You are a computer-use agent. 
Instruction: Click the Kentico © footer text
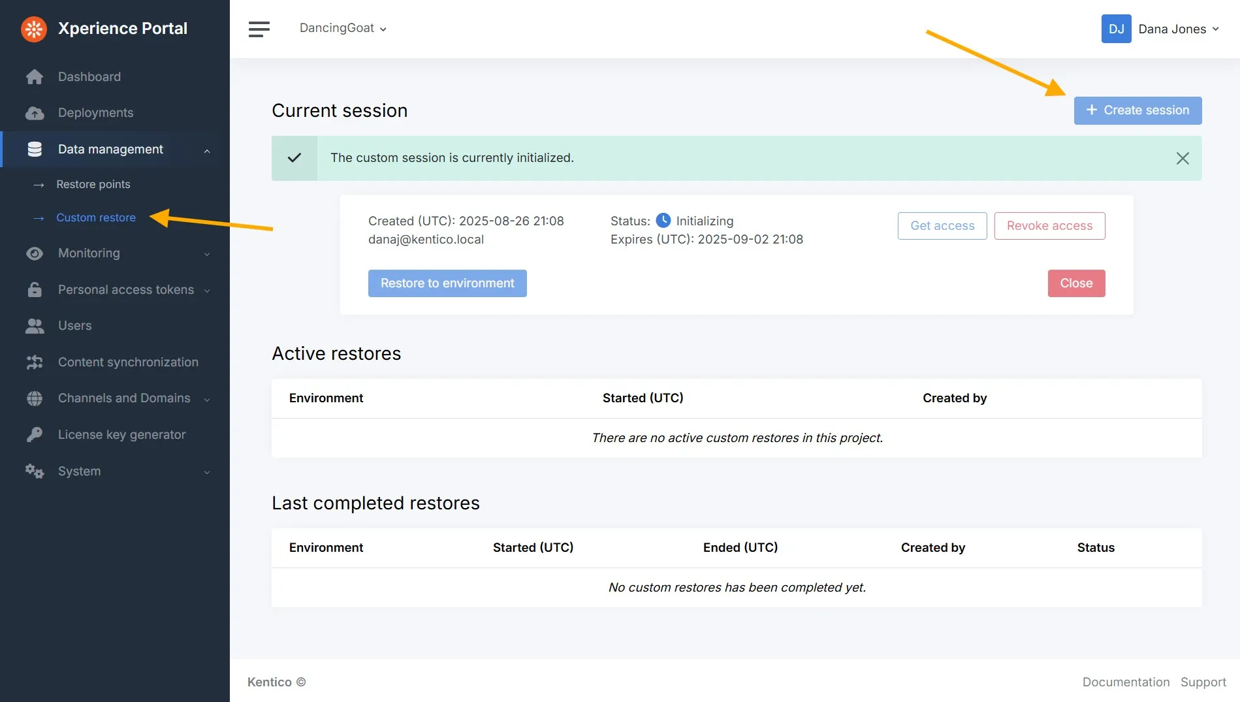[276, 682]
